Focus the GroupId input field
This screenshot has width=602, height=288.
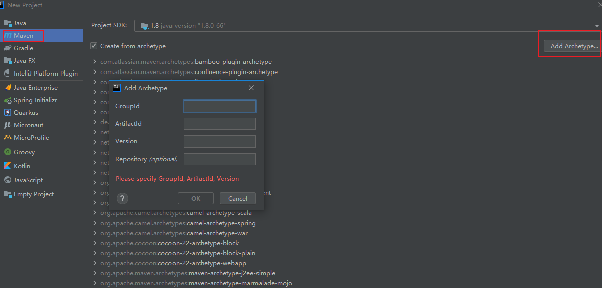(x=220, y=106)
